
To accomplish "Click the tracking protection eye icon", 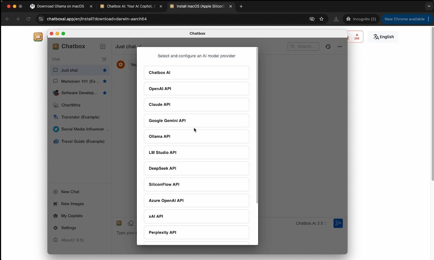I will point(312,19).
